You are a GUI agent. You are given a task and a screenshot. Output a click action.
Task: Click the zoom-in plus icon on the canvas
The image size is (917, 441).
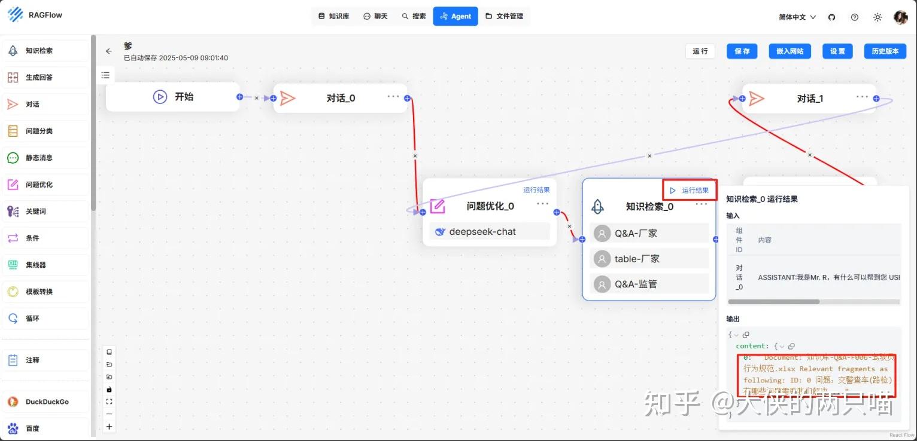click(109, 427)
